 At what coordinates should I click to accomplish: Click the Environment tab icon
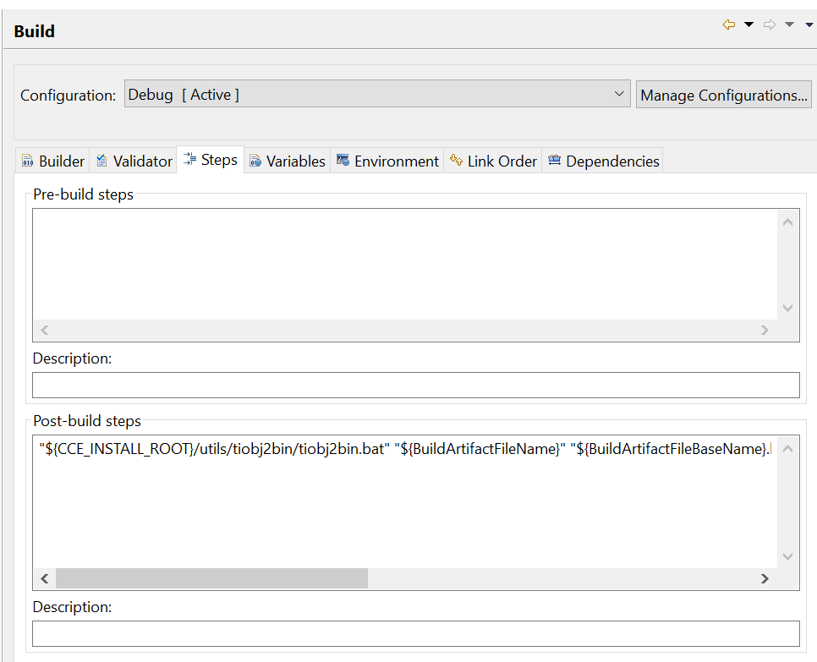pyautogui.click(x=343, y=161)
